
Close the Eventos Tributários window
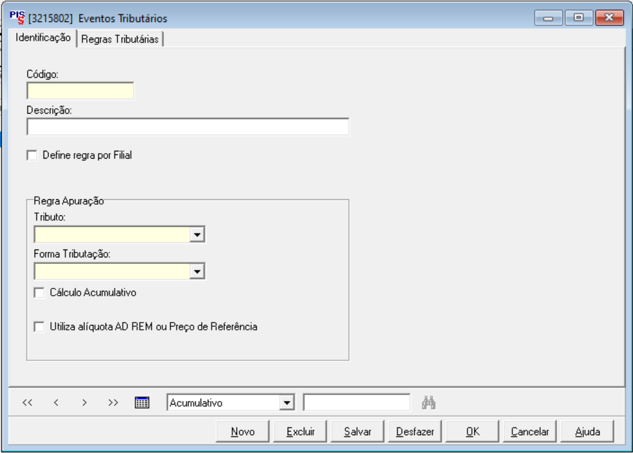tap(609, 18)
